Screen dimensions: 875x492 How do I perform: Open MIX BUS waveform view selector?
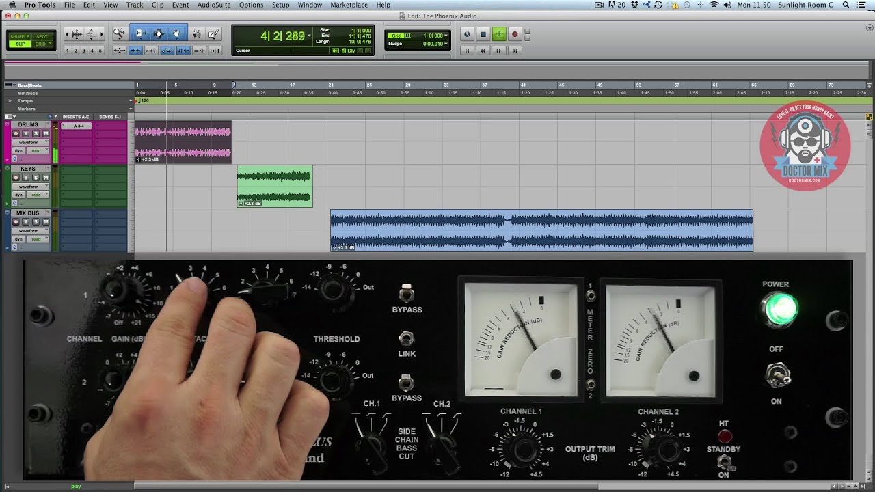click(x=31, y=231)
